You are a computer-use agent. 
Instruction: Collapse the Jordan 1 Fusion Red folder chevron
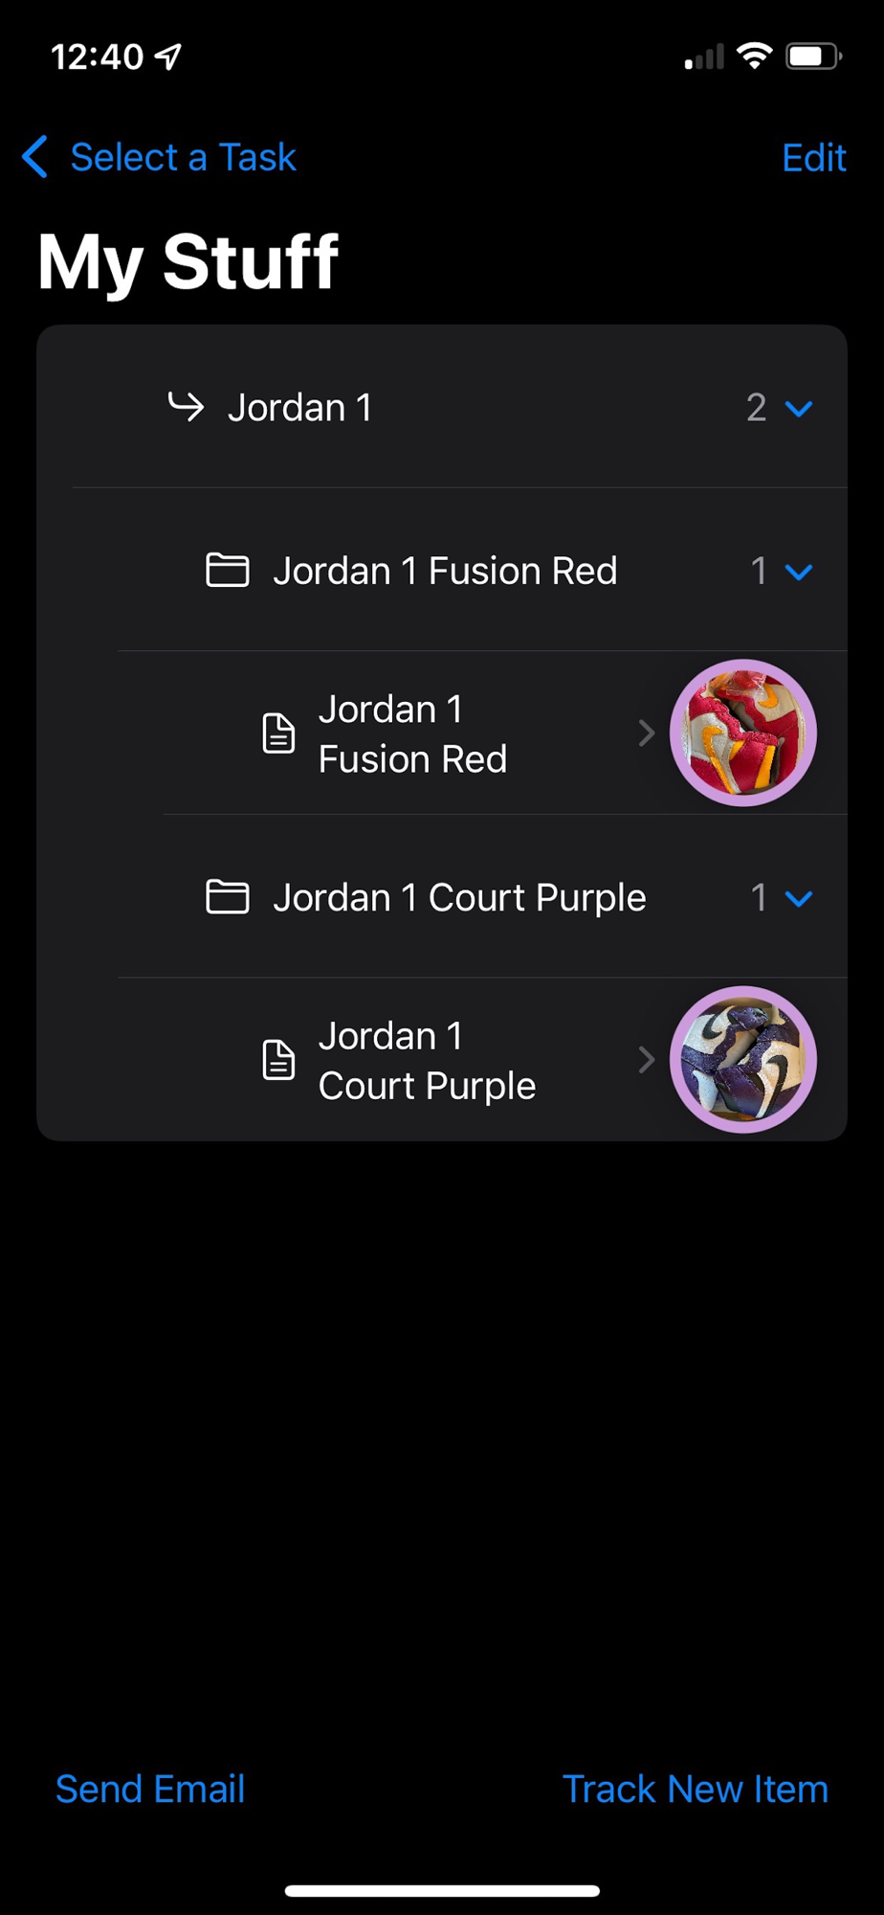point(799,572)
